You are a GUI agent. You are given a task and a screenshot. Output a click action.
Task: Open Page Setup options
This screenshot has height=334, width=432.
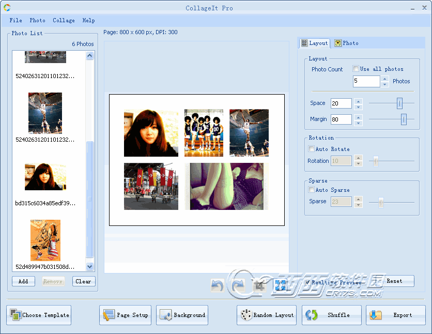pyautogui.click(x=125, y=315)
